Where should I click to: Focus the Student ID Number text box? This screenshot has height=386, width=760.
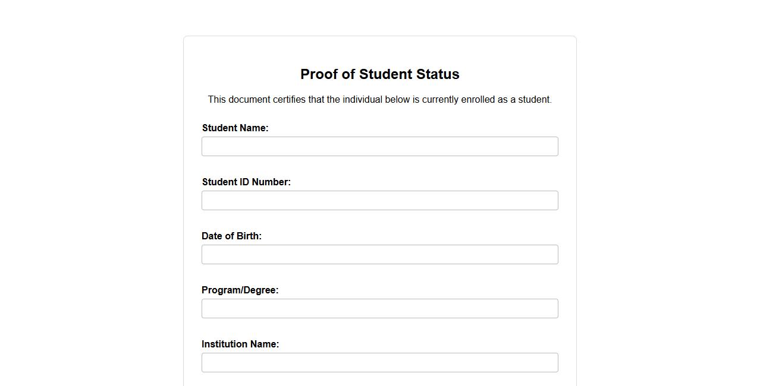pyautogui.click(x=379, y=201)
